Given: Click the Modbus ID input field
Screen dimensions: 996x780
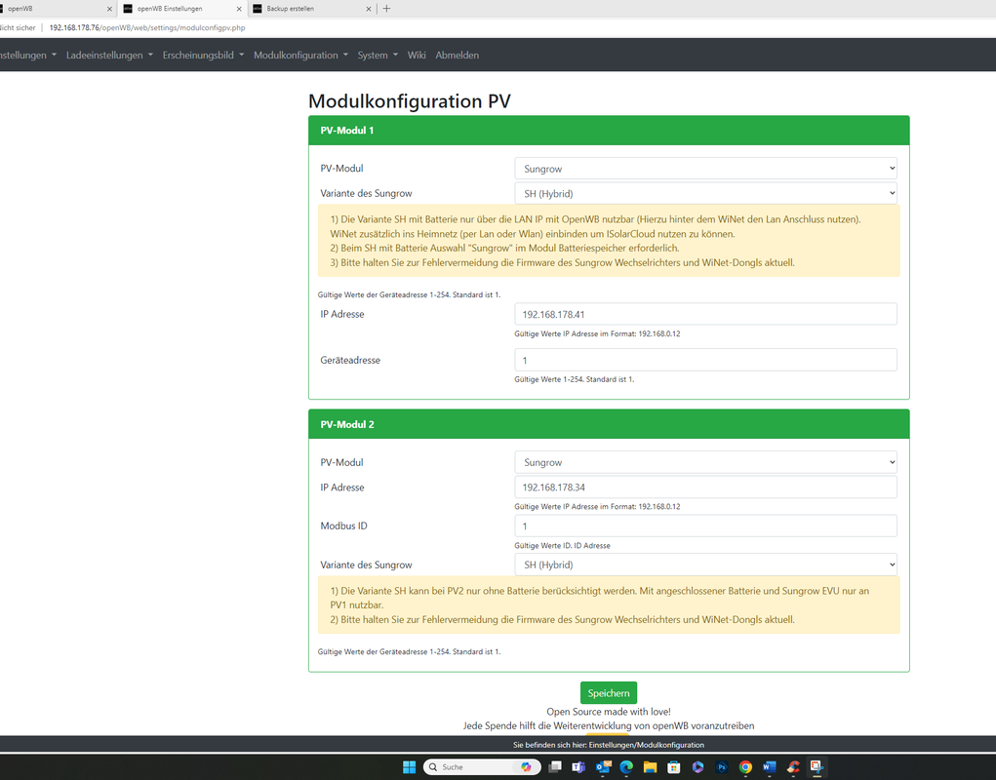Looking at the screenshot, I should tap(705, 526).
